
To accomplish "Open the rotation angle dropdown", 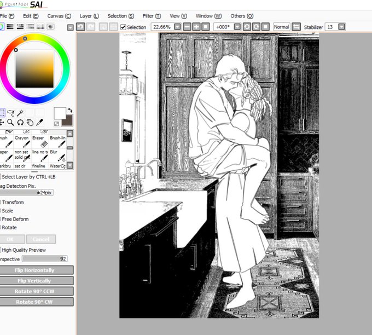I will [237, 27].
